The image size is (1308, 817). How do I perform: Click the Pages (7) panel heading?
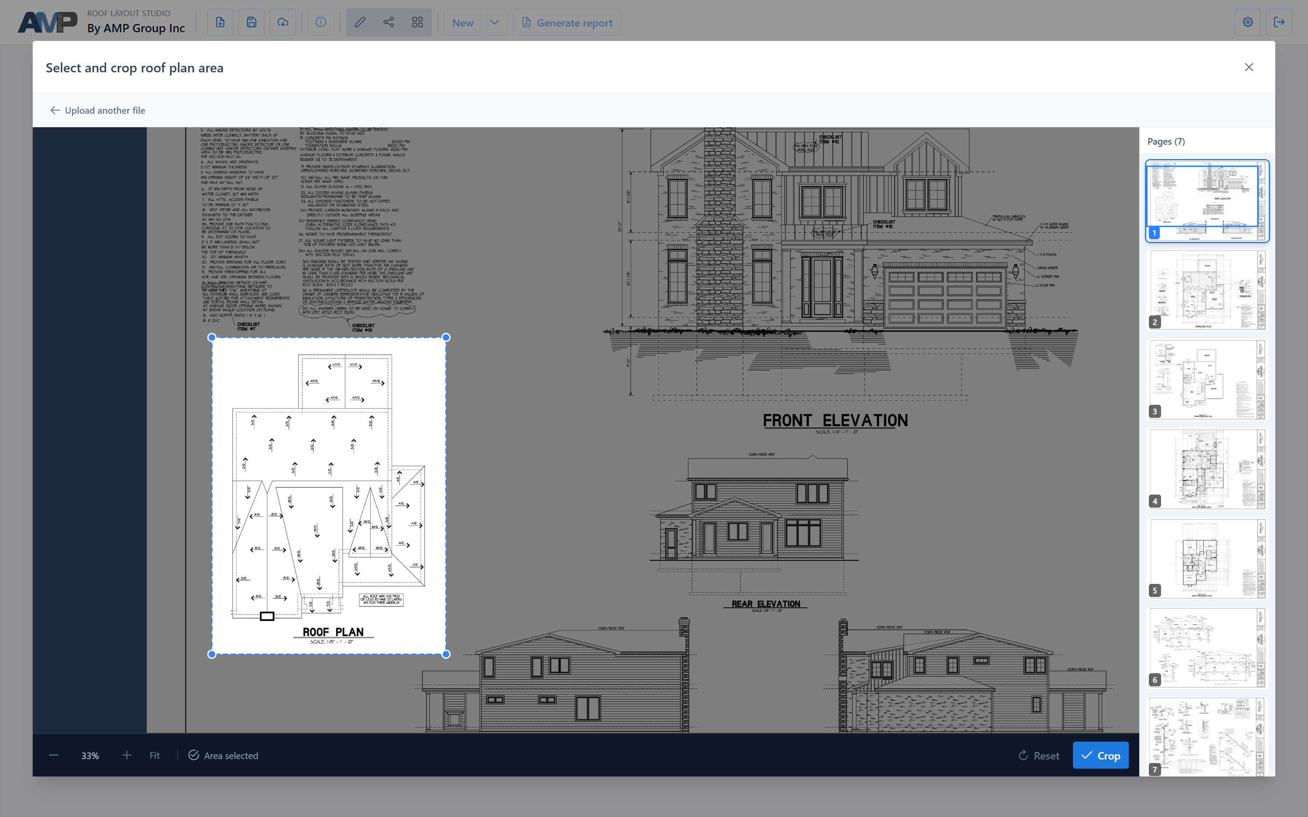point(1166,142)
